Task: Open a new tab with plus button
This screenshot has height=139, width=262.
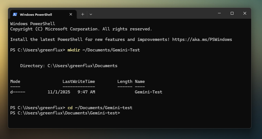Action: (x=83, y=14)
